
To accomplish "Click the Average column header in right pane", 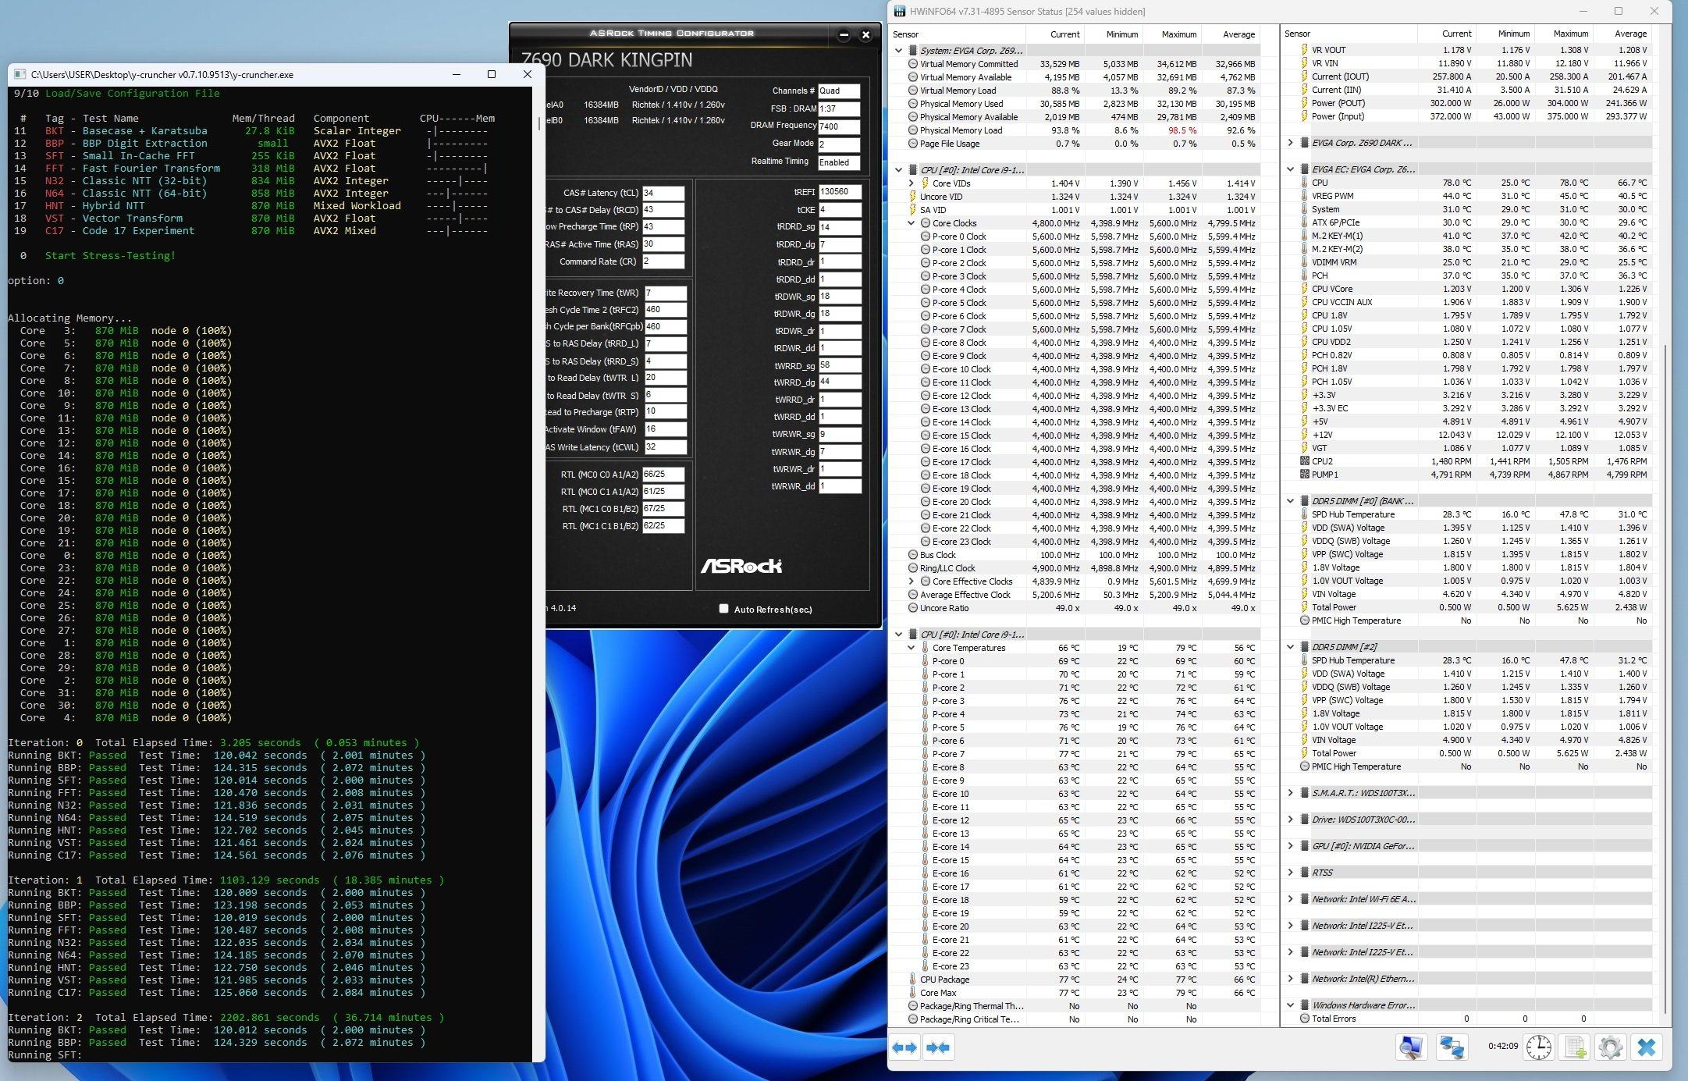I will coord(1629,34).
